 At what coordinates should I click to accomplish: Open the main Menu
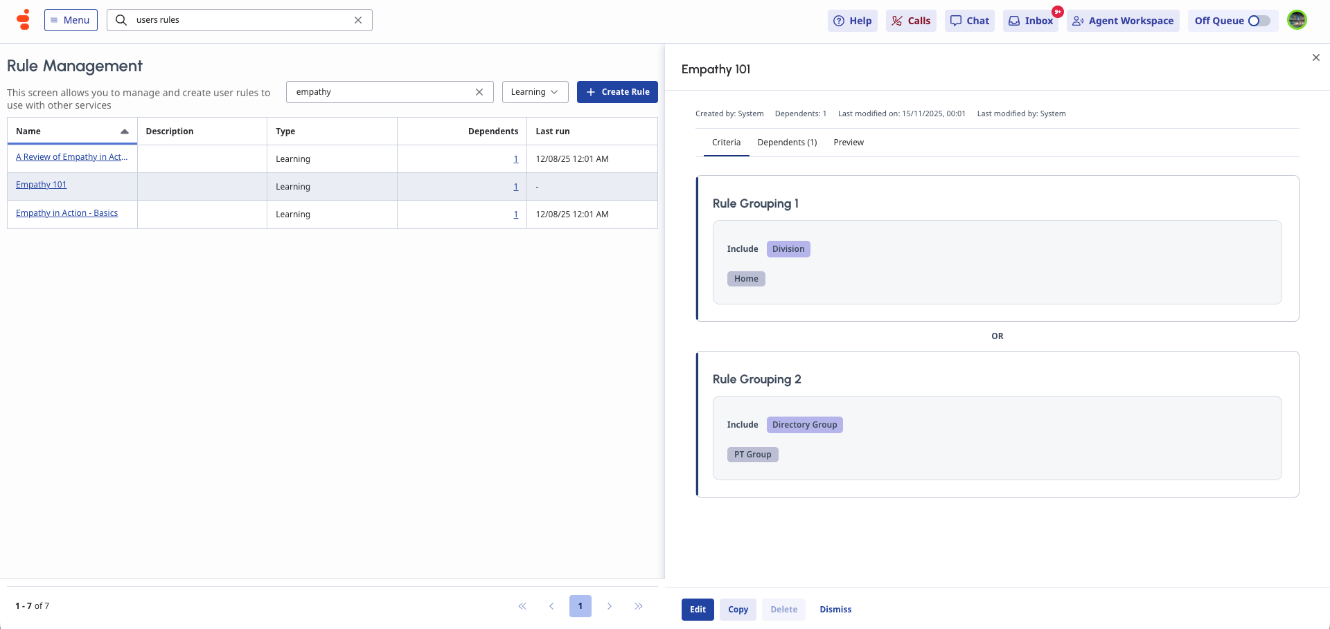tap(71, 20)
